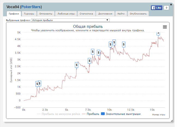Click the dollar marker near 2.5K profit
The image size is (191, 127).
coord(76,65)
